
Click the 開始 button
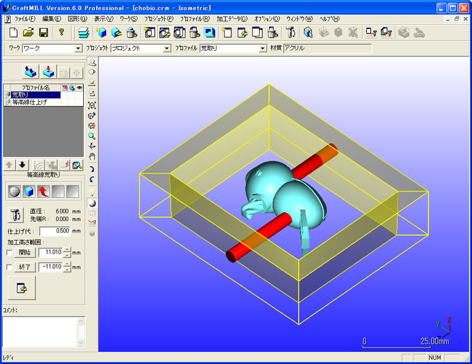[24, 252]
